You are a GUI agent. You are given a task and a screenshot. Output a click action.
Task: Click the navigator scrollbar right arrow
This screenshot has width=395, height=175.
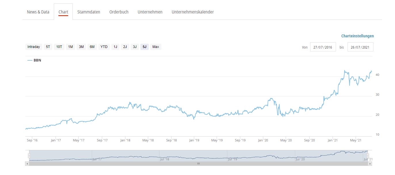tap(370, 164)
